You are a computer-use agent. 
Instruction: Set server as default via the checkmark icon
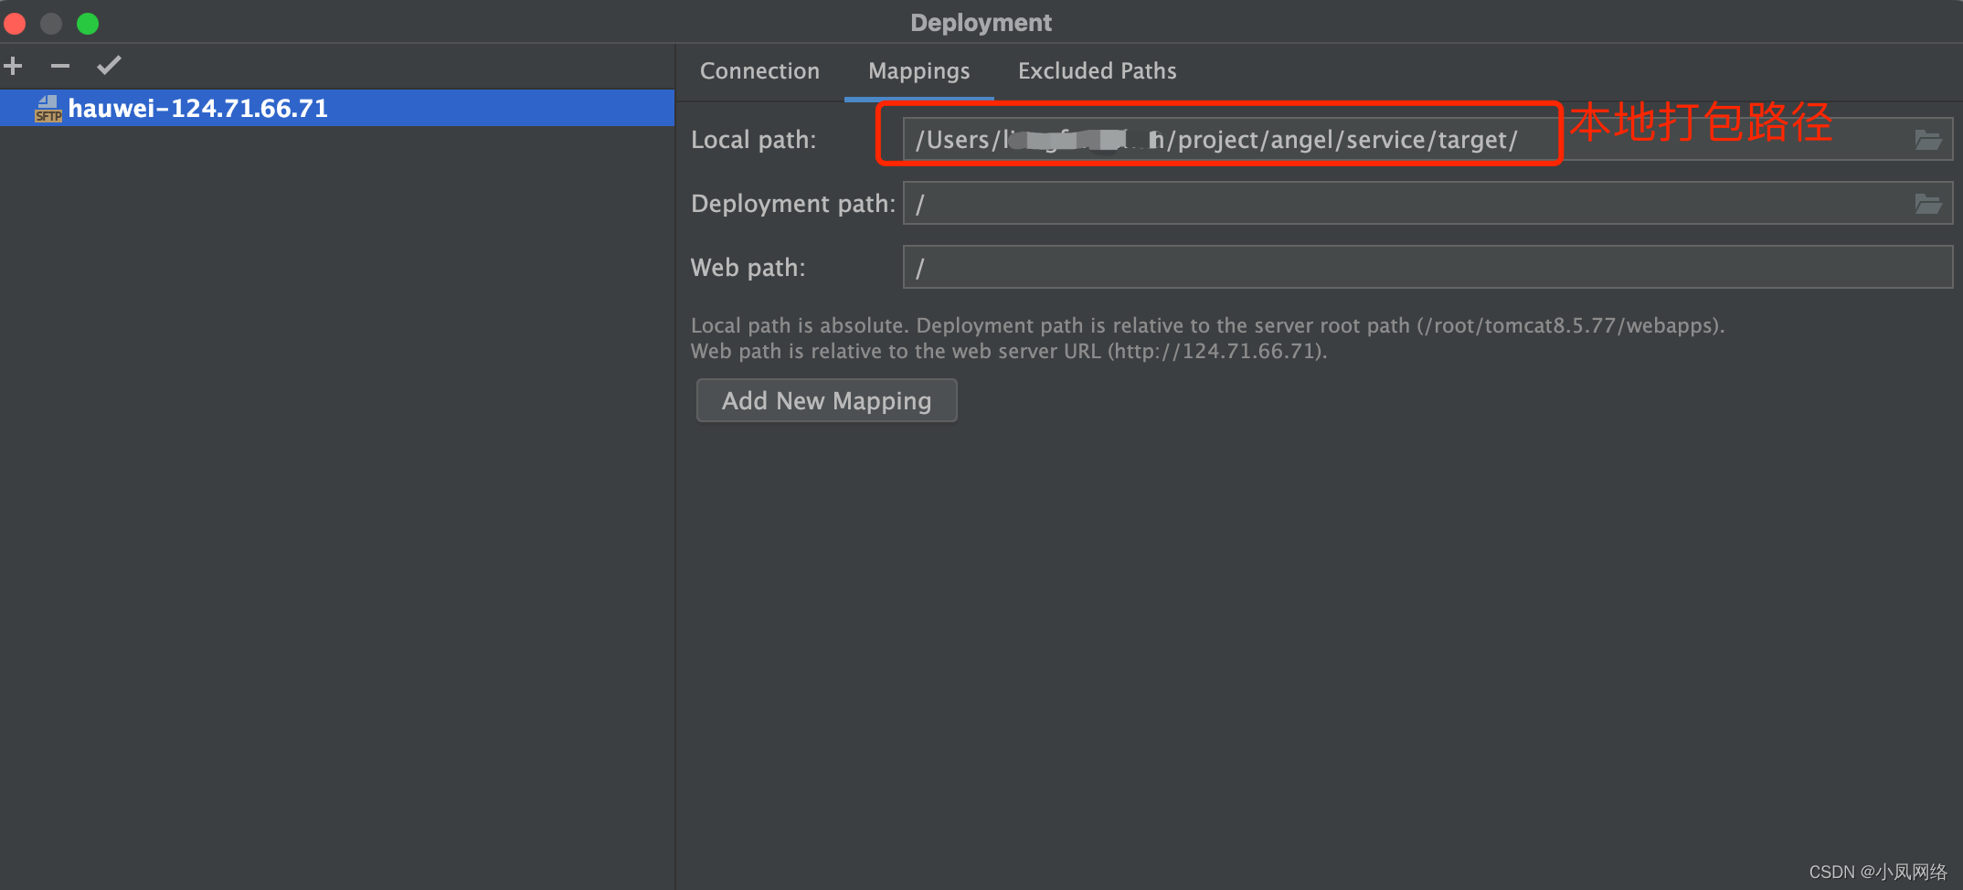109,65
